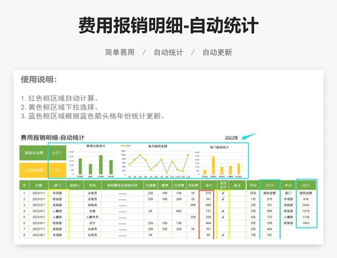337x258 pixels.
Task: Click the 是否支付 column header
Action: (x=223, y=185)
